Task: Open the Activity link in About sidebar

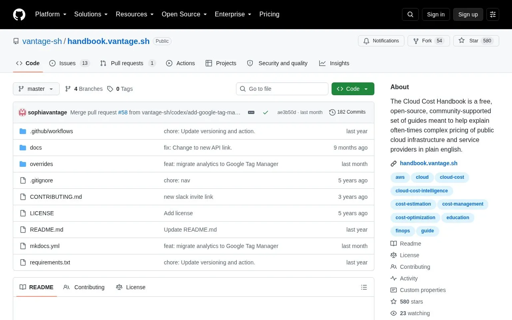Action: 404,278
